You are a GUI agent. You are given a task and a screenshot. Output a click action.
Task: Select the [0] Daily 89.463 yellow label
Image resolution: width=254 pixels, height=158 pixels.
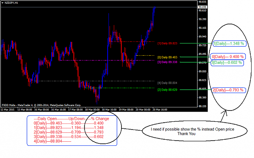(x=167, y=57)
